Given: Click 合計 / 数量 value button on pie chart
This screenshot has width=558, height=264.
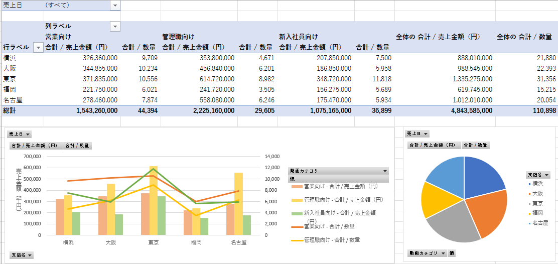Looking at the screenshot, I should (475, 145).
